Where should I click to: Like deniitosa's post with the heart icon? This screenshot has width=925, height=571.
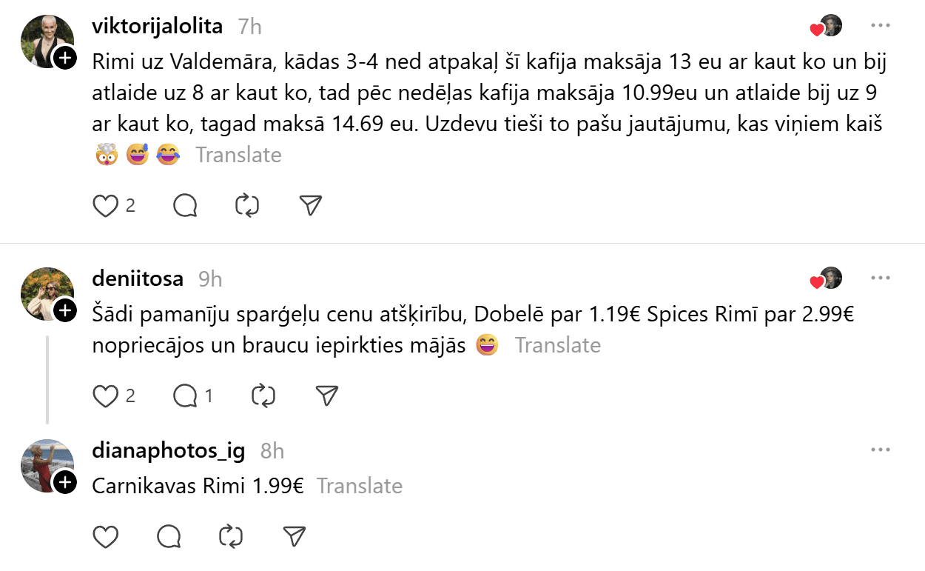pyautogui.click(x=106, y=396)
